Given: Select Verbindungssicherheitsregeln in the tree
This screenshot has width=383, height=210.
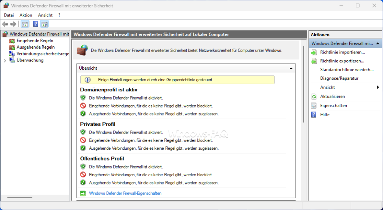Looking at the screenshot, I should pos(43,54).
